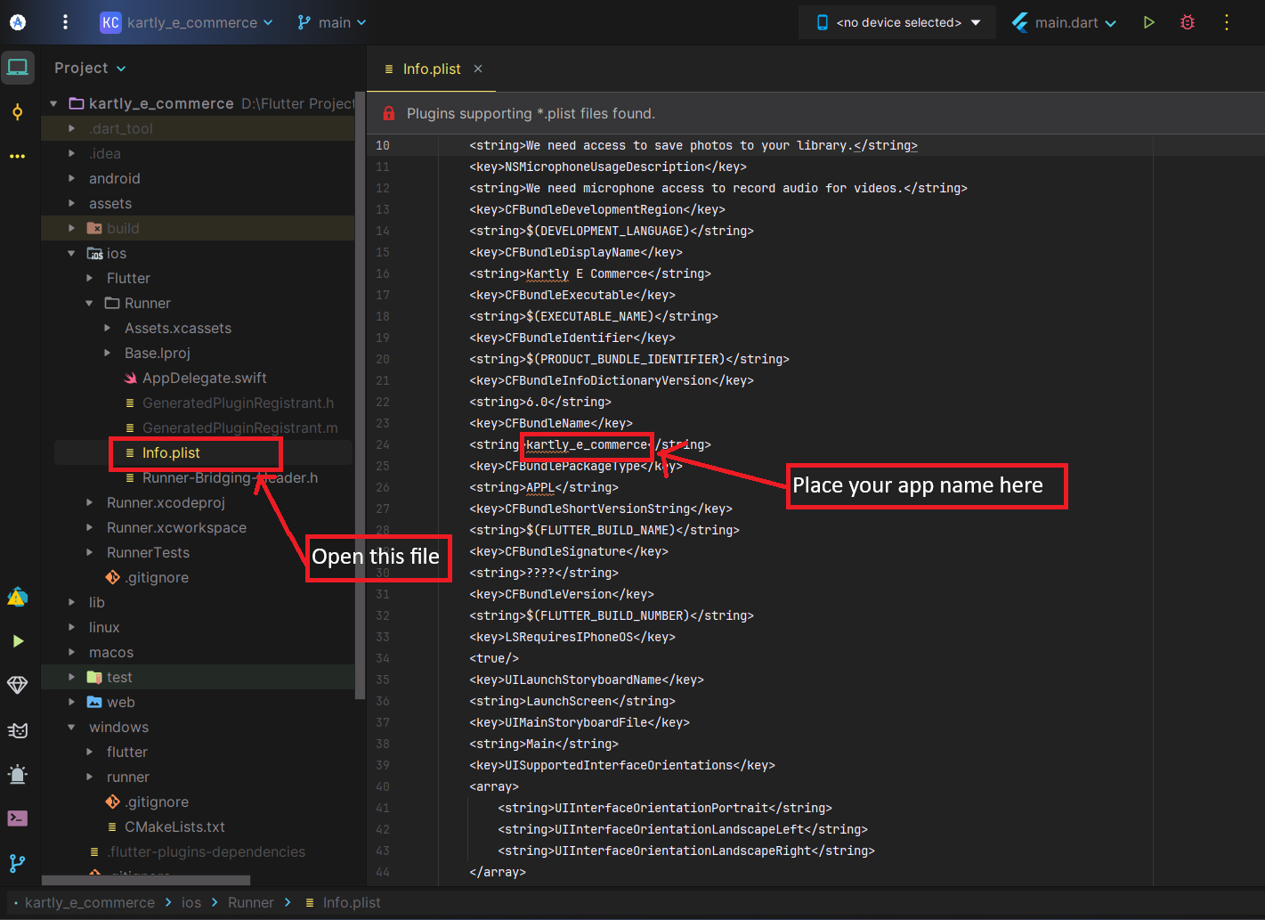Expand the lib folder

coord(72,603)
